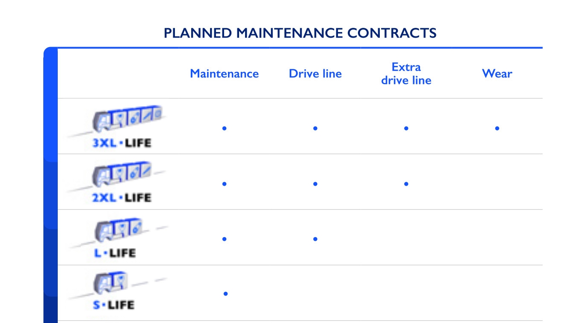Viewport: 586px width, 323px height.
Task: Click the S·LIFE truck icon
Action: click(111, 282)
